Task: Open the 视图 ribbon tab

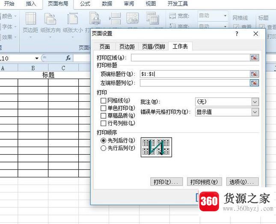Action: click(151, 3)
